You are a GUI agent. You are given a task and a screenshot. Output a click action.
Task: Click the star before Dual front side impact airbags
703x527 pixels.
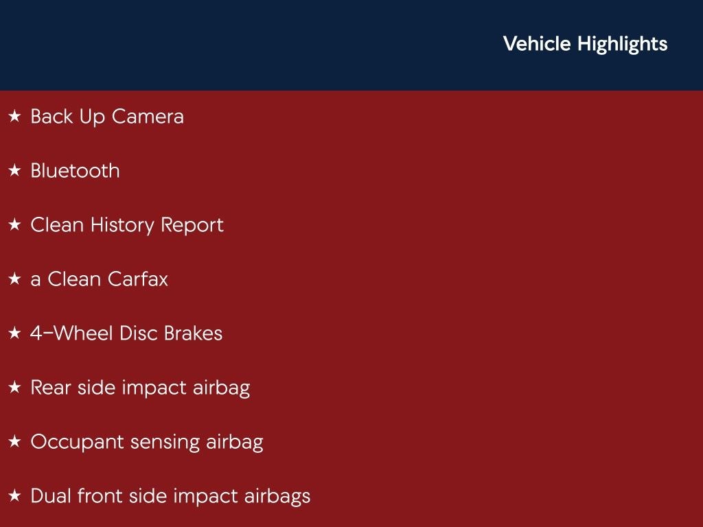coord(14,496)
